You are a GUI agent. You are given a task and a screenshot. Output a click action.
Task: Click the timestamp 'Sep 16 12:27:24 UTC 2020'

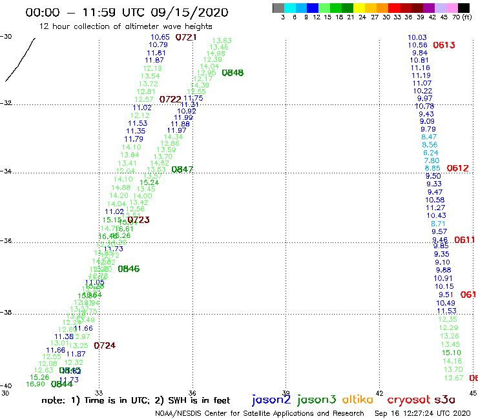(422, 414)
